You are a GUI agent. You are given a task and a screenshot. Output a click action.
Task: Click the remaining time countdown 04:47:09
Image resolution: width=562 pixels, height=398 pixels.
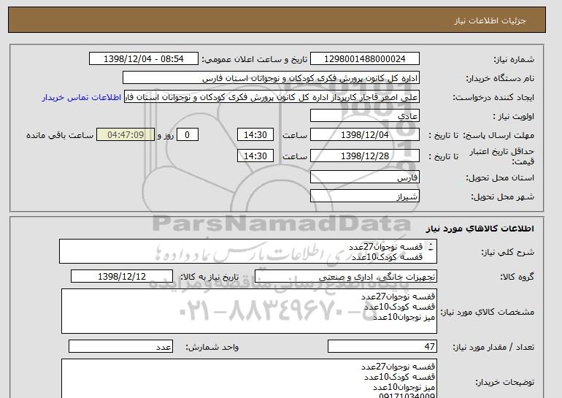click(x=126, y=135)
